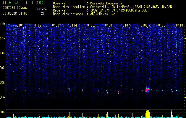Click time marker 0105
Viewport: 186px width, 118px height.
point(91,25)
